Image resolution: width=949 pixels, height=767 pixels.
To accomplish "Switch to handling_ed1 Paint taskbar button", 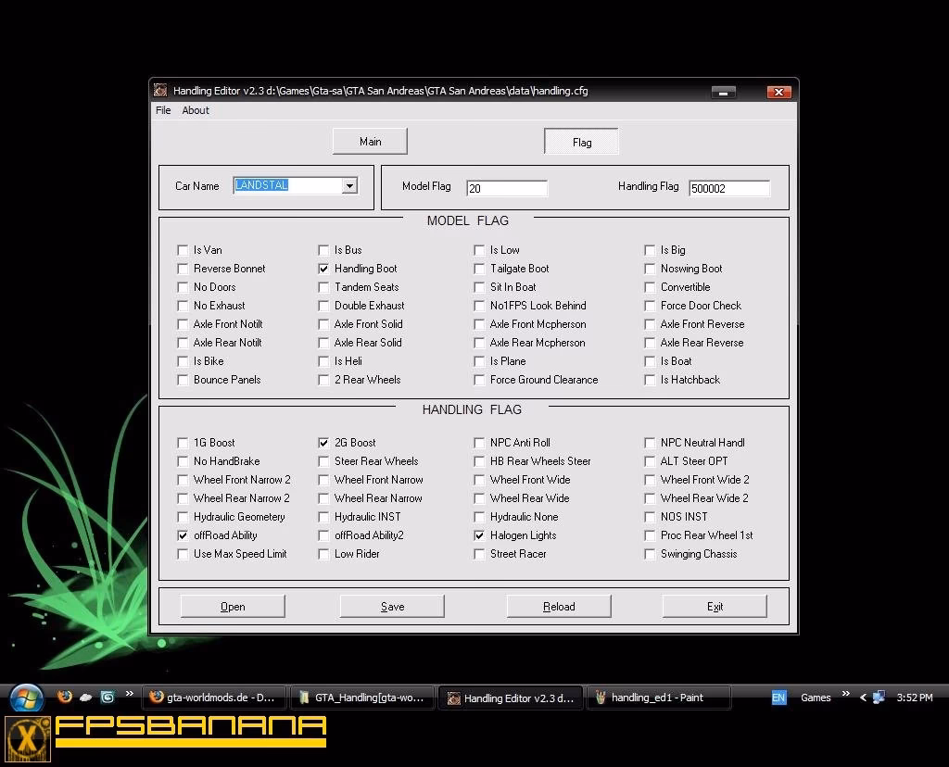I will pyautogui.click(x=659, y=698).
